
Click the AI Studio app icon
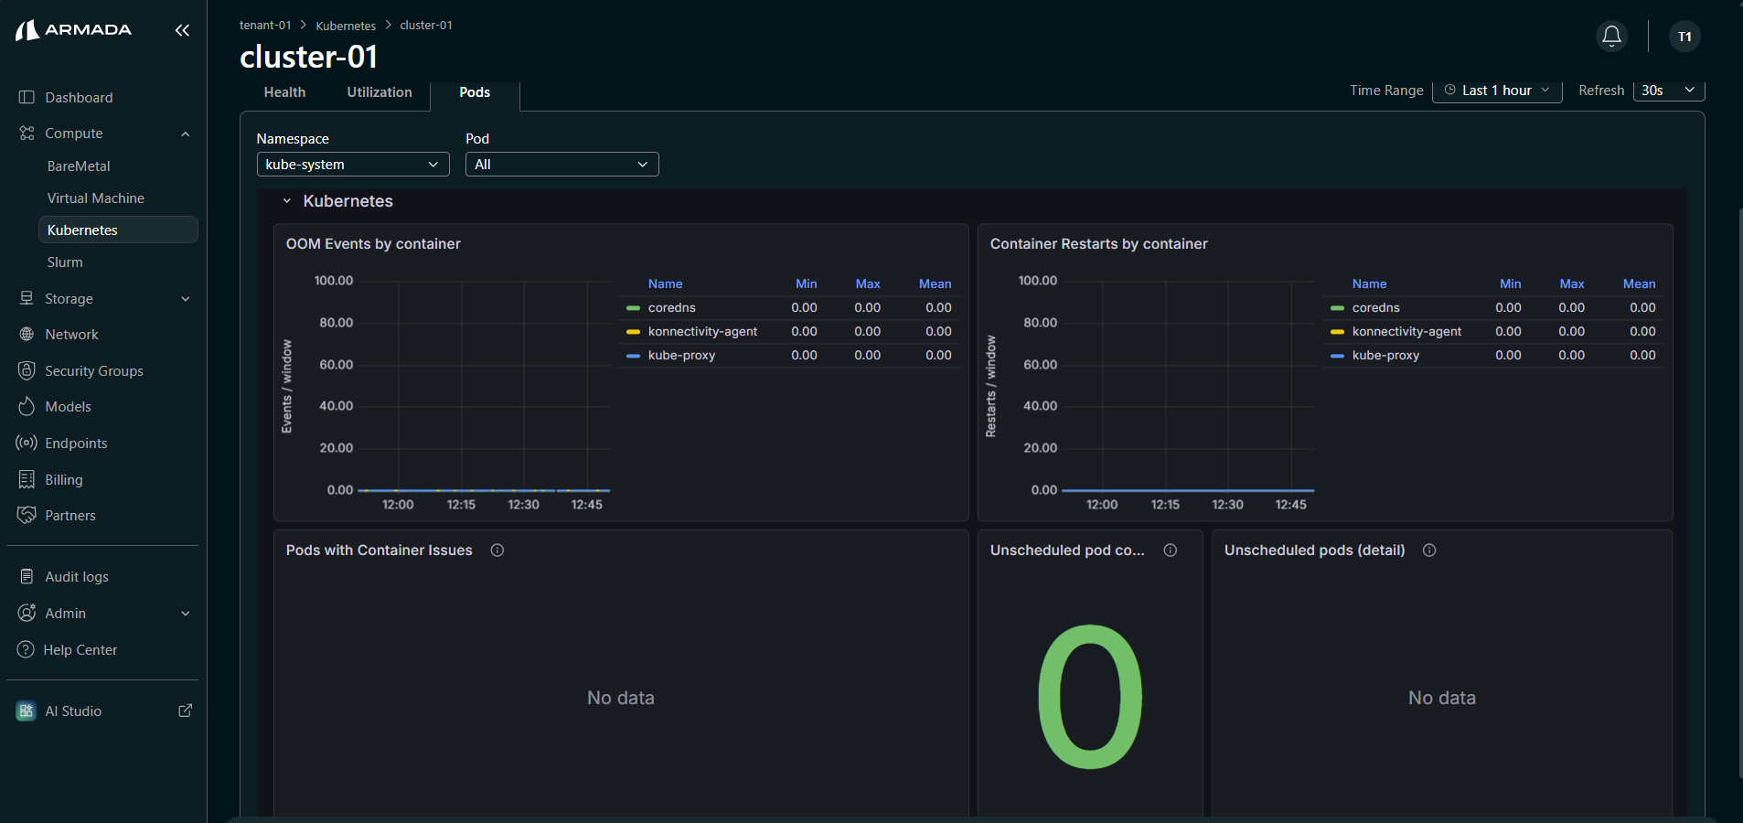point(26,711)
